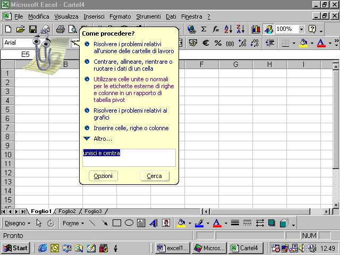Insert WordArt from Drawing toolbar
Viewport: 340px width, 255px height.
[154, 223]
